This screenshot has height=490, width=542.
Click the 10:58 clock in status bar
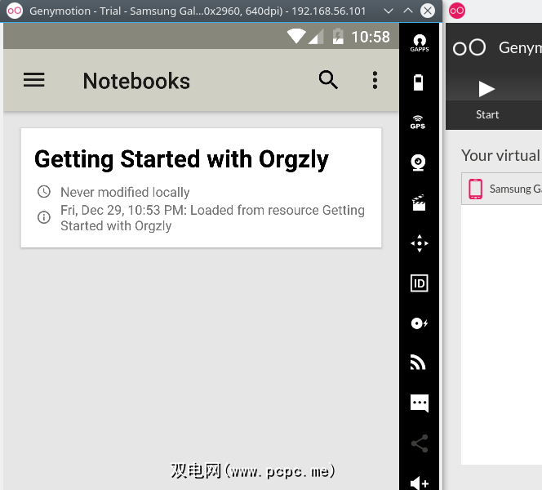[x=371, y=37]
